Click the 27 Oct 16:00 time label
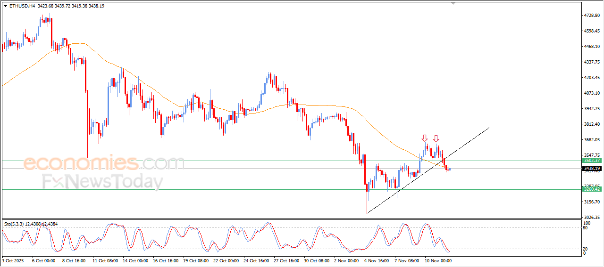The image size is (604, 267). pyautogui.click(x=287, y=260)
